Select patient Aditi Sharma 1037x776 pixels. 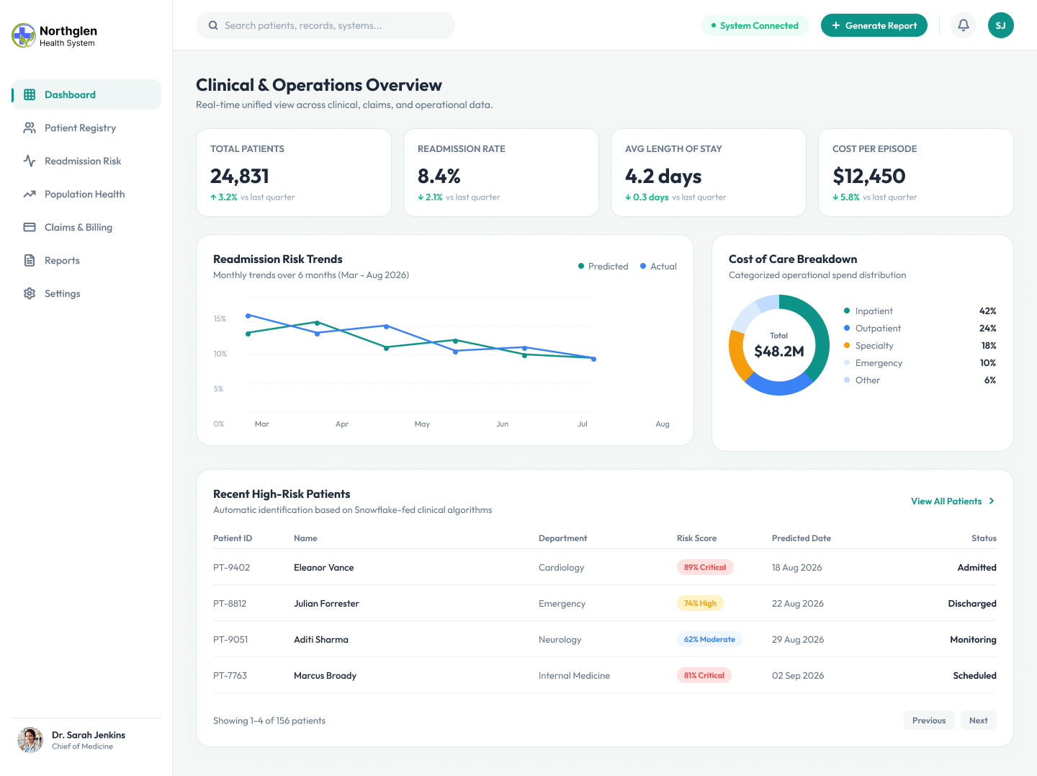[321, 639]
